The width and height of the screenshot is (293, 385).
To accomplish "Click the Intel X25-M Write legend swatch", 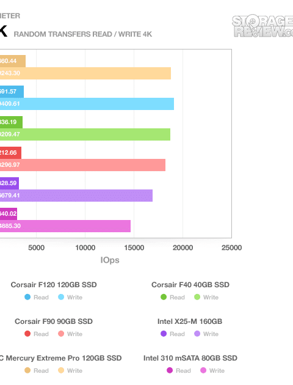I will coord(197,334).
